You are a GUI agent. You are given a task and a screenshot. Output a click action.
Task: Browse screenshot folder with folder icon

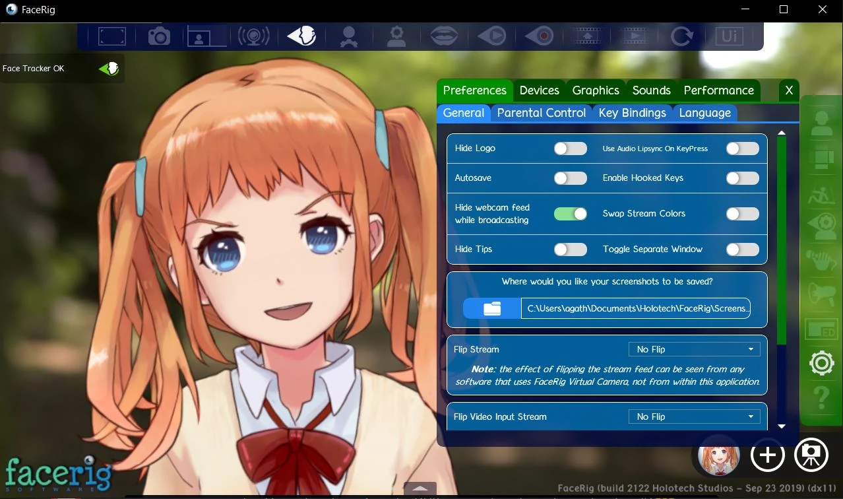[x=492, y=308]
